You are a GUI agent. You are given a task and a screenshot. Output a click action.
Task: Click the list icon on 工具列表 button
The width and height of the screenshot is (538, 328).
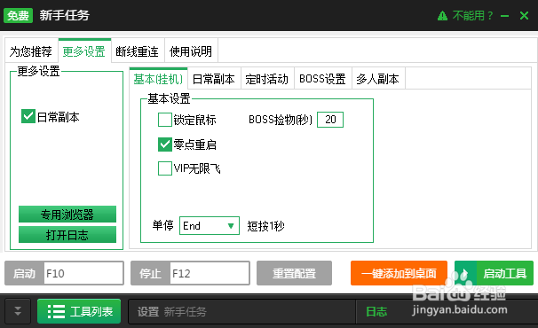click(x=56, y=311)
